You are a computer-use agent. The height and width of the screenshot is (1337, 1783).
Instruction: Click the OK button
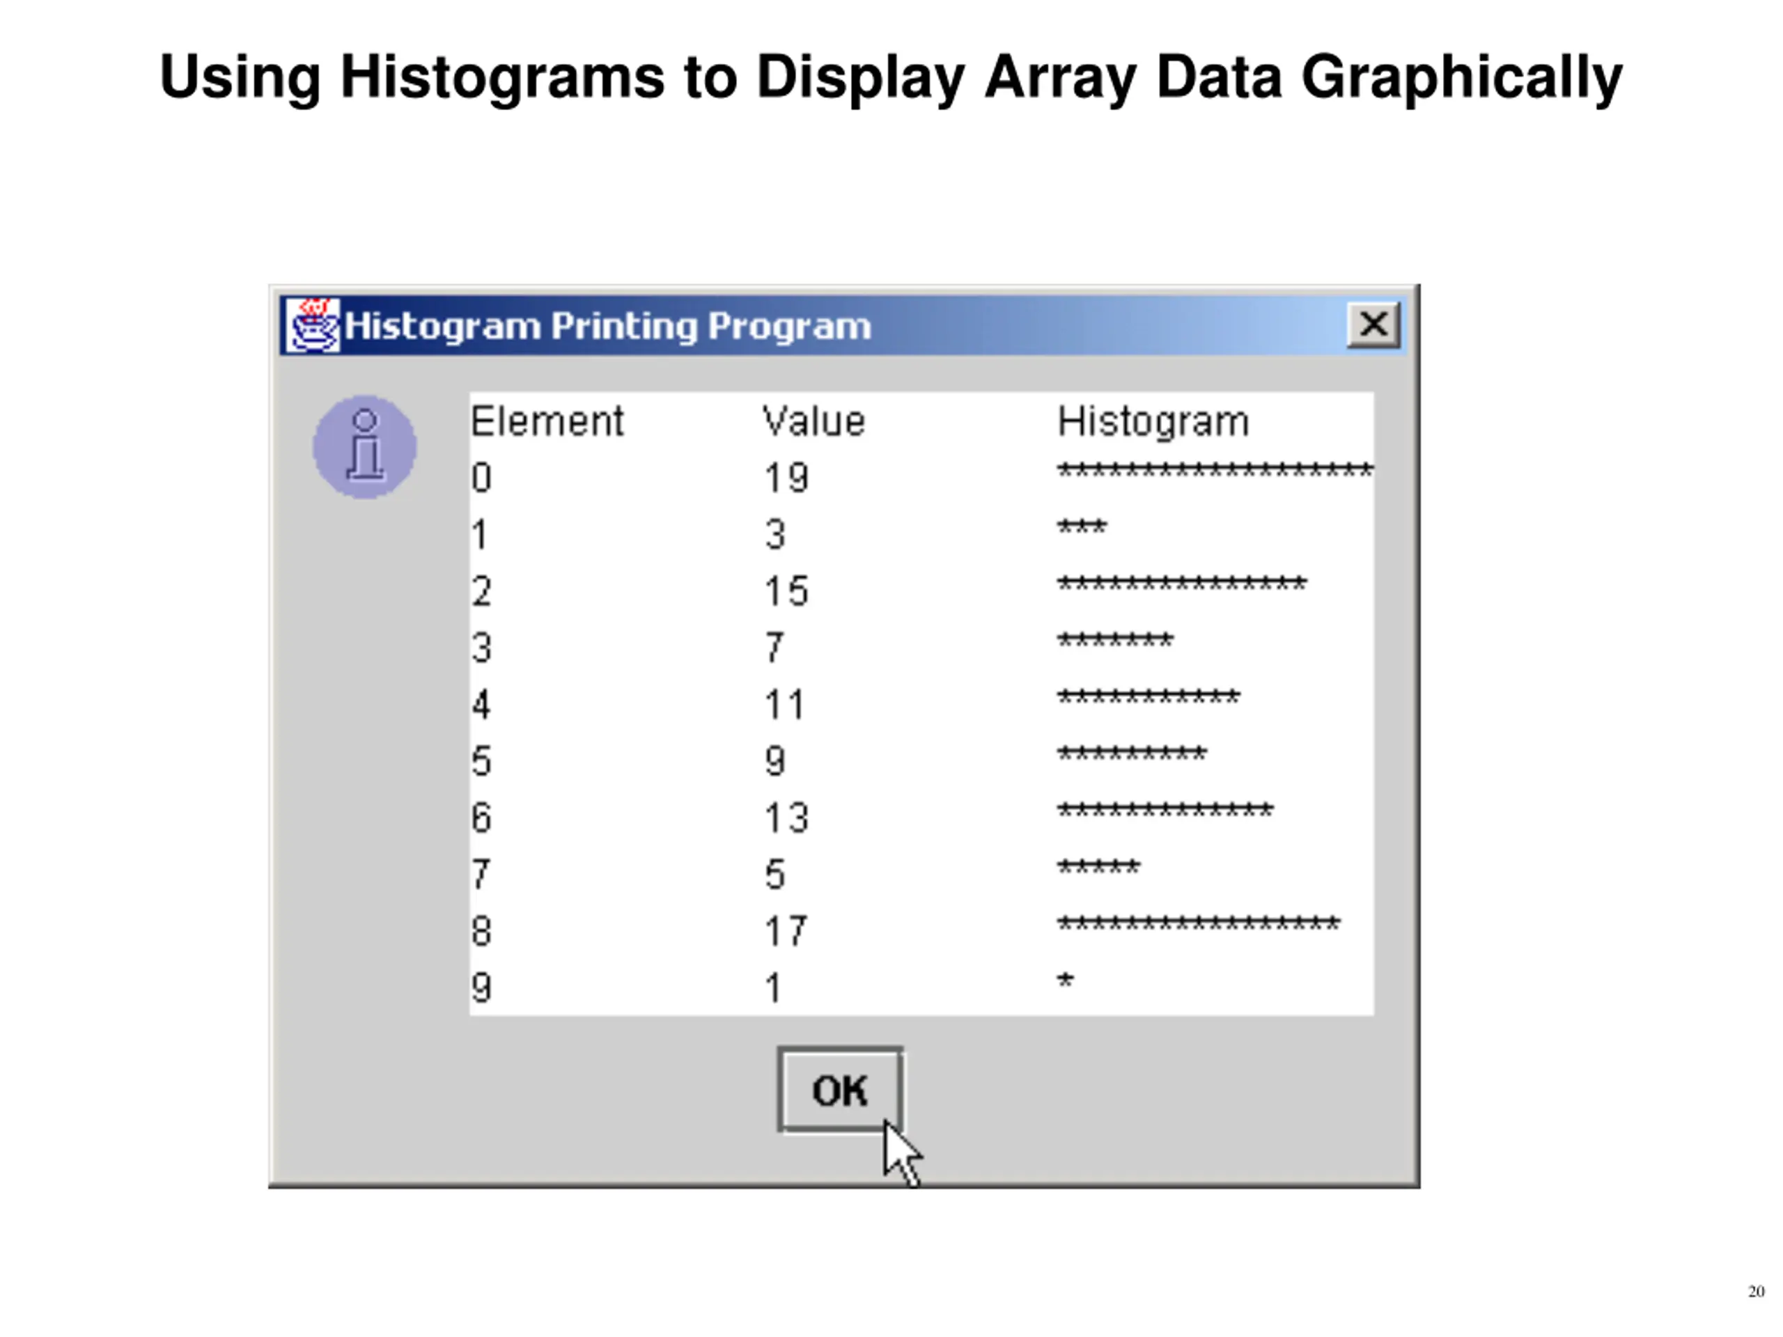coord(840,1090)
